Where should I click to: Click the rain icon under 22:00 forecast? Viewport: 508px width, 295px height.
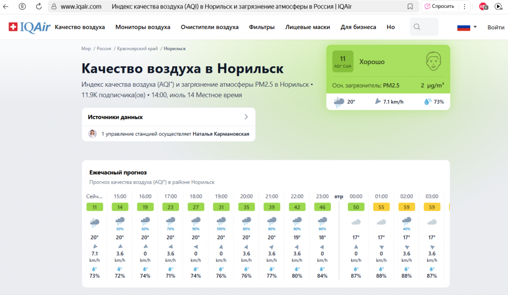coord(297,221)
